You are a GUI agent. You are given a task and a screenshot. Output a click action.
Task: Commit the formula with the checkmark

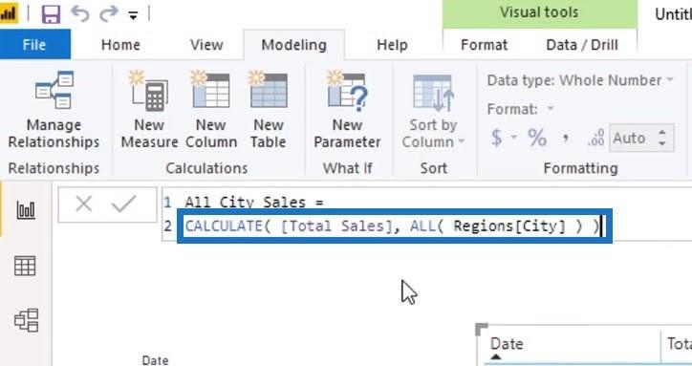click(x=123, y=204)
